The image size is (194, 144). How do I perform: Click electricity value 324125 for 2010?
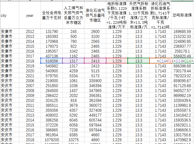[52, 100]
